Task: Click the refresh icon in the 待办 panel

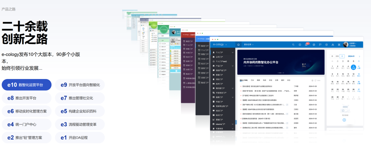Action: click(316, 80)
